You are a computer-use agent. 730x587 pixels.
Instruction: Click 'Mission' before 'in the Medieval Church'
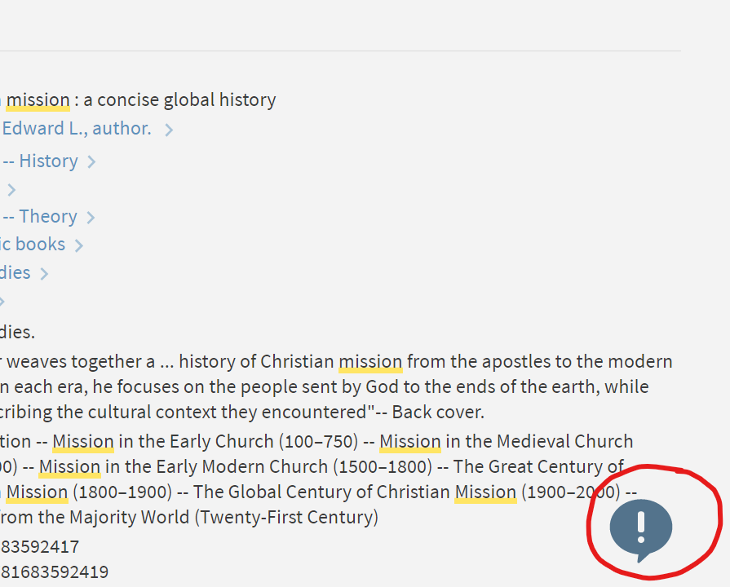[x=410, y=442]
